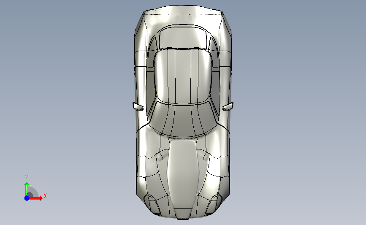Screen dimensions: 366x225
Task: Select the car model's left side mirror
Action: [x=138, y=106]
